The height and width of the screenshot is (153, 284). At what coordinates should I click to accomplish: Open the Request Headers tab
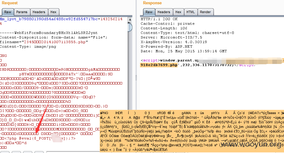tap(39, 12)
